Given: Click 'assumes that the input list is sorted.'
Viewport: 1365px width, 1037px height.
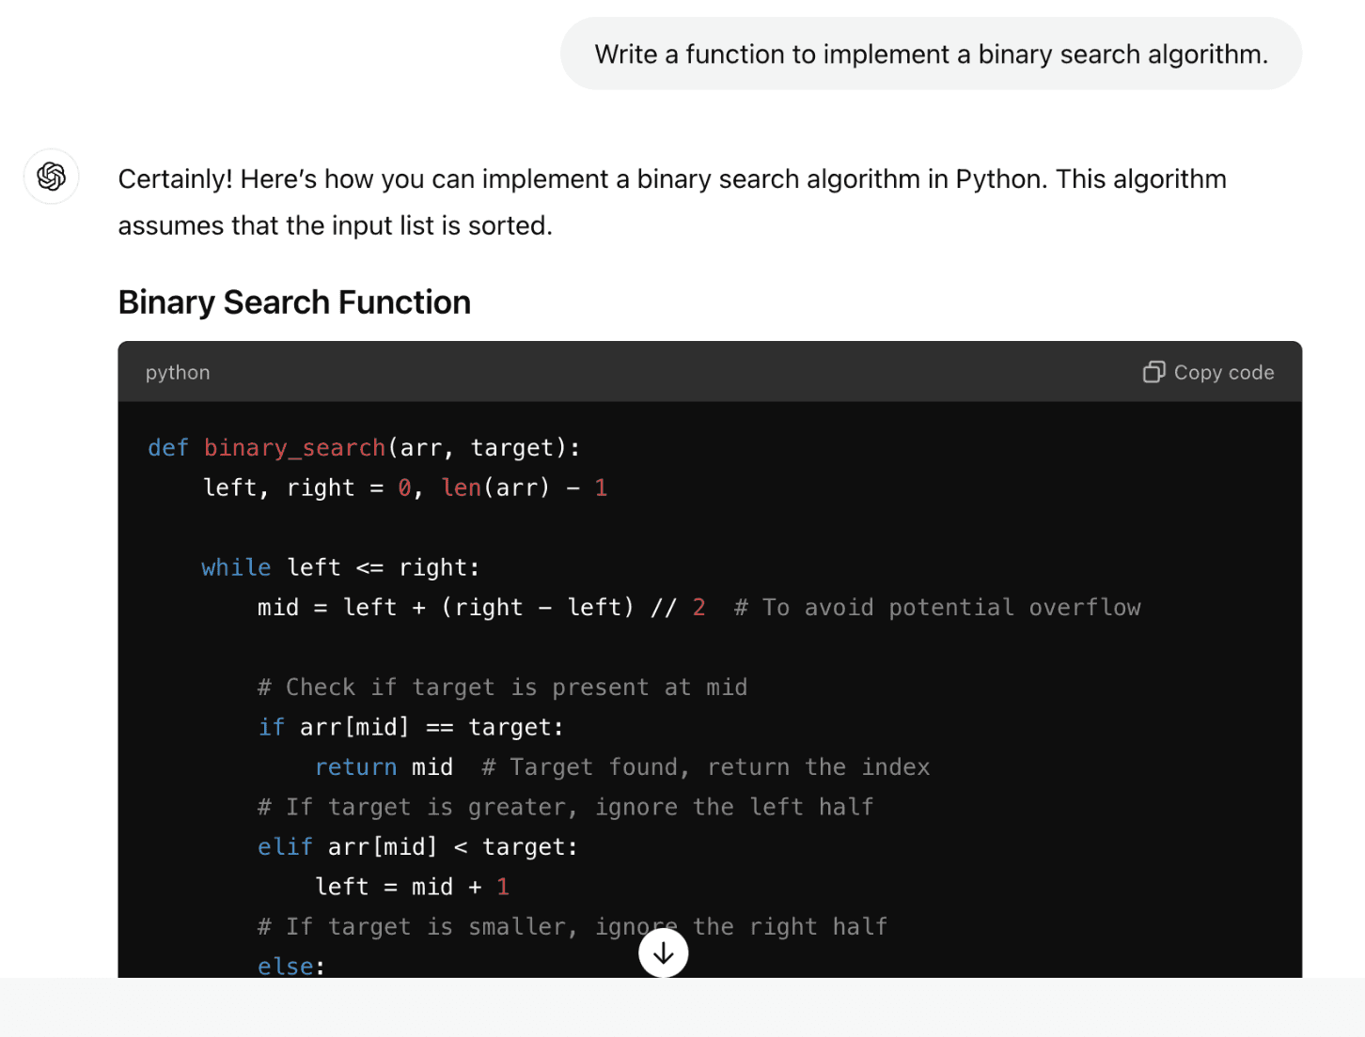Looking at the screenshot, I should point(336,226).
